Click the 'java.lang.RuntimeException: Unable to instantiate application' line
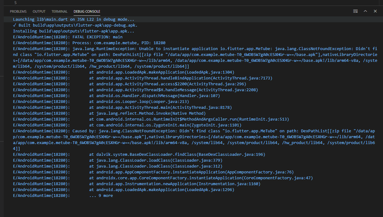The width and height of the screenshot is (383, 217). [x=195, y=57]
